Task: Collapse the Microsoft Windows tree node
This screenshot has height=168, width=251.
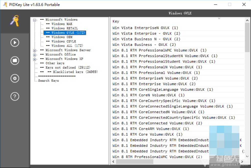Action: pos(34,20)
